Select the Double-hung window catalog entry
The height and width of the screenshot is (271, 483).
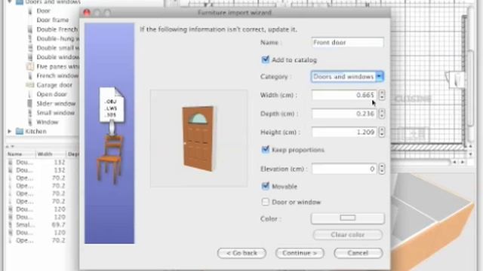point(57,38)
